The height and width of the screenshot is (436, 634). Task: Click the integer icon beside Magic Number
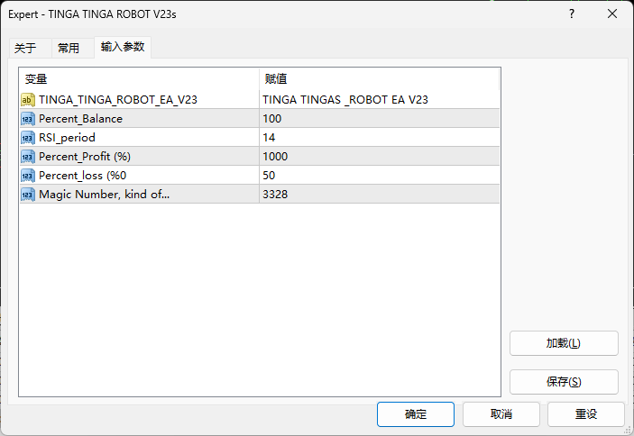(27, 195)
